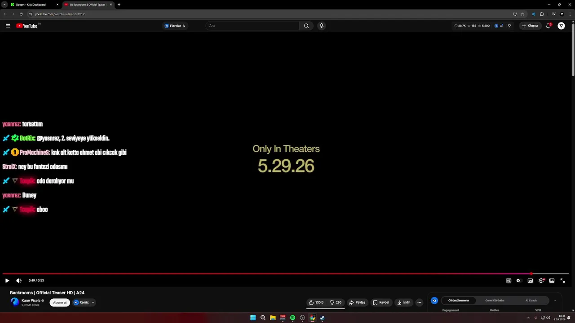Click the youtube.com address bar URL
575x323 pixels.
60,14
